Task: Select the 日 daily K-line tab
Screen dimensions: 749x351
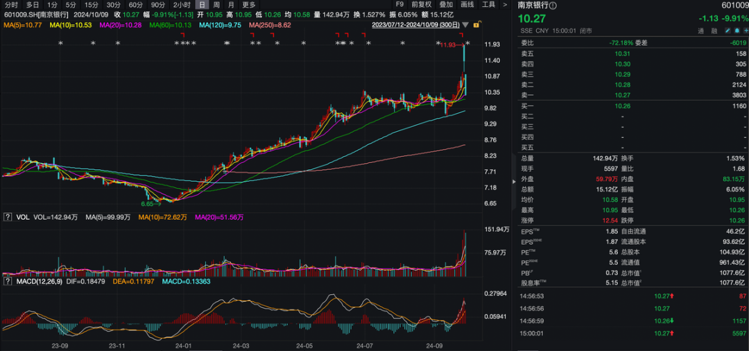Action: (202, 5)
